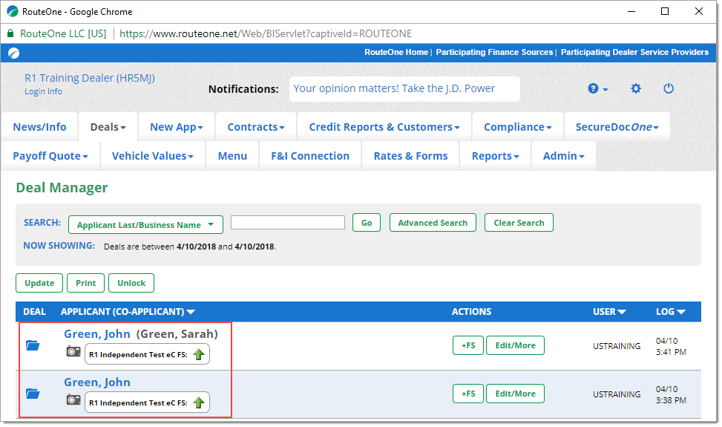The image size is (722, 427).
Task: Open the SecureDocOne menu
Action: (617, 127)
